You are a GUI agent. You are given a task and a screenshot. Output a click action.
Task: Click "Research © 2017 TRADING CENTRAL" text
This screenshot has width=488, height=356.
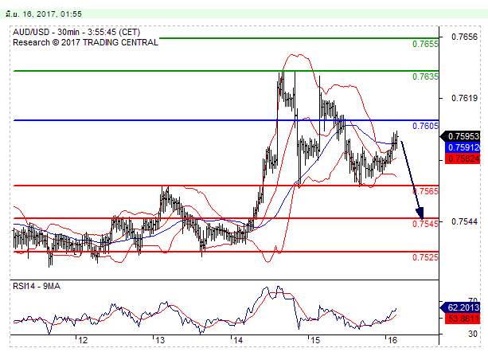pos(85,42)
